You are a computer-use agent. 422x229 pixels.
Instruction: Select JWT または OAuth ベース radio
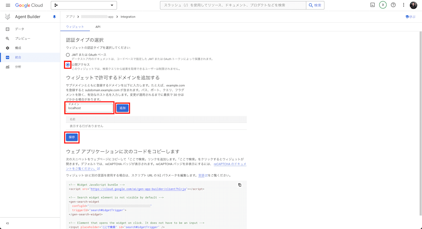point(68,55)
